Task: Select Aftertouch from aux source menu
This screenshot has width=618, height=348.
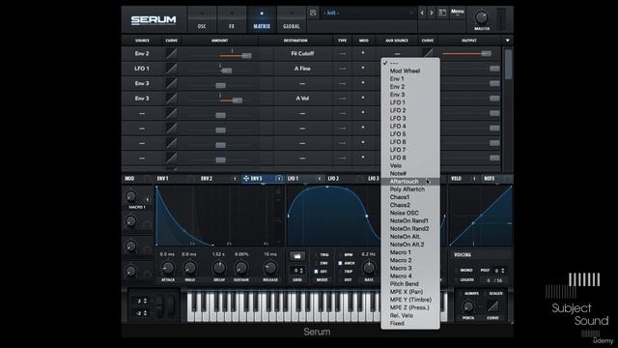Action: 410,182
